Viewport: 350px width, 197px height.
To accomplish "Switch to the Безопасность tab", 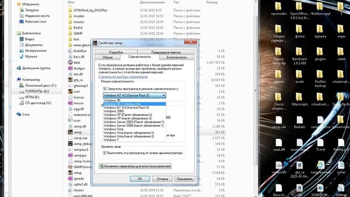I will pos(176,57).
